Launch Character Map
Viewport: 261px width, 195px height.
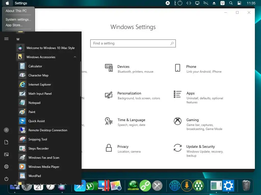48,75
